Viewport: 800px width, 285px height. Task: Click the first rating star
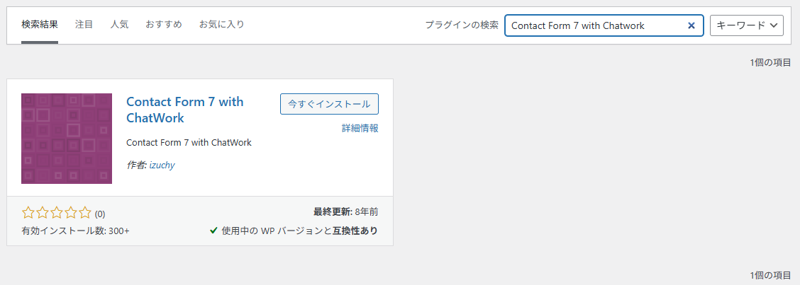[28, 212]
